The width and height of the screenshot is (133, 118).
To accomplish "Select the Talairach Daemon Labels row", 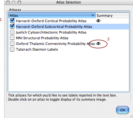I will (69, 49).
